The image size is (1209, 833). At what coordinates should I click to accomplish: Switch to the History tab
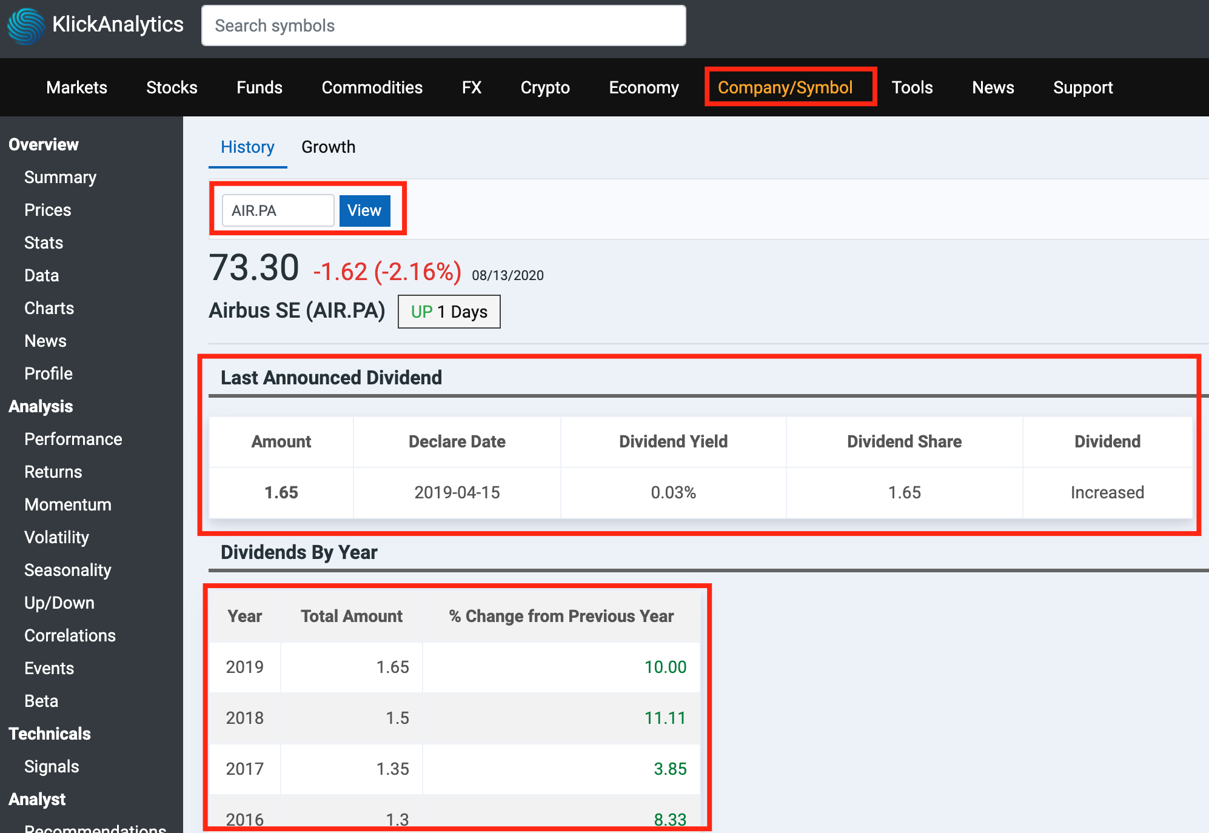tap(247, 147)
